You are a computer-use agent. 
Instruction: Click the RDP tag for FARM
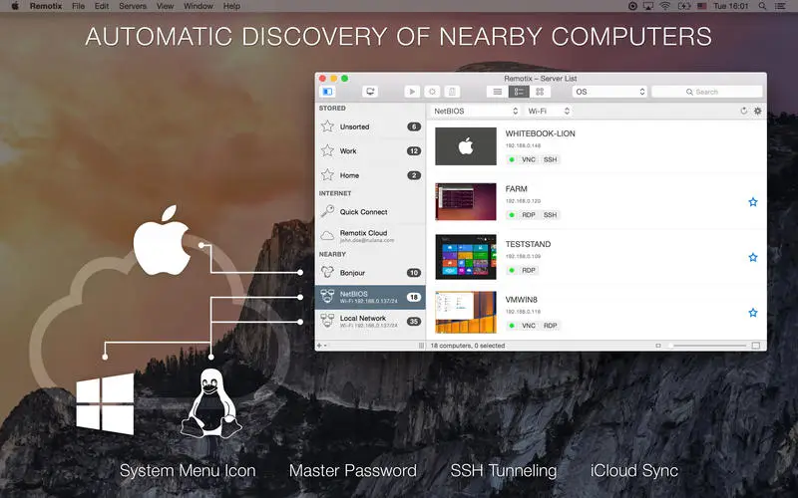click(x=529, y=215)
